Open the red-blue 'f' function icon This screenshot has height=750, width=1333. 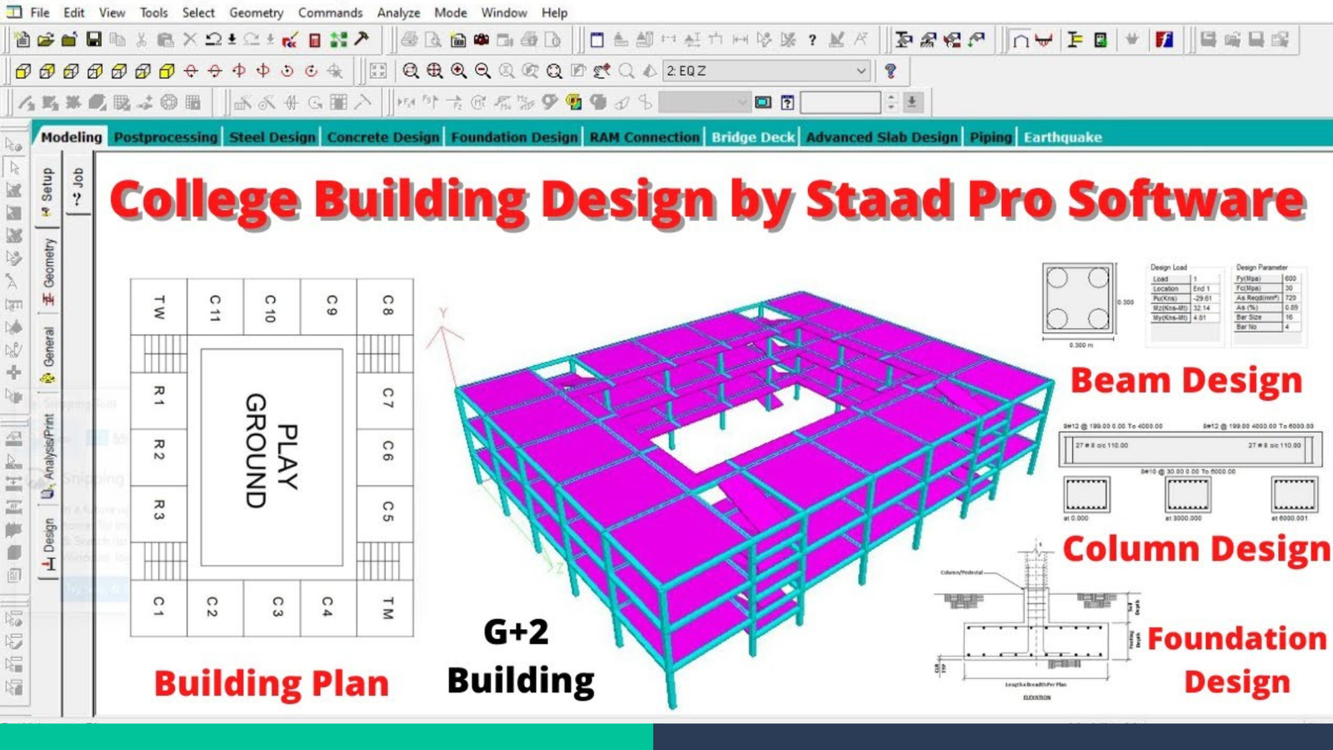[1164, 39]
